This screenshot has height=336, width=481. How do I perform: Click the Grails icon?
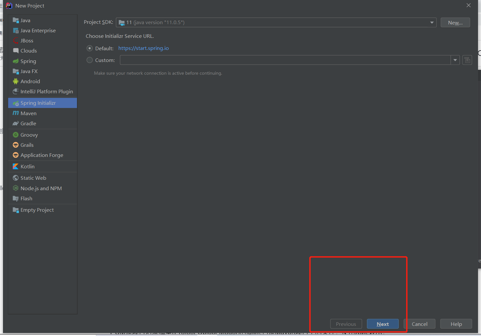(x=16, y=145)
